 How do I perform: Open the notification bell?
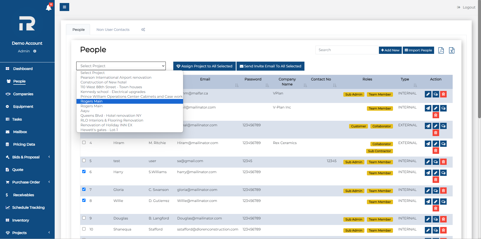click(49, 8)
